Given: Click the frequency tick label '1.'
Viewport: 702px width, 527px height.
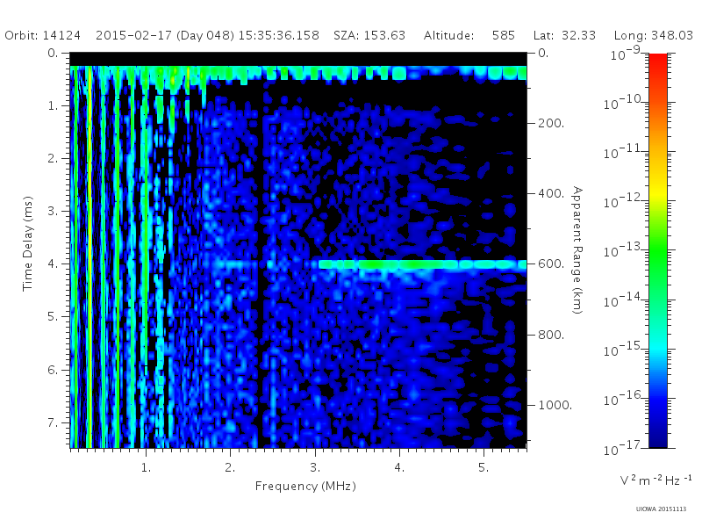Looking at the screenshot, I should [146, 468].
